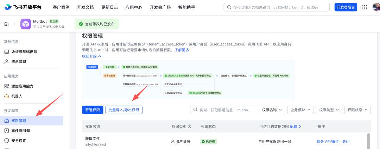Open 更新日志 in top navigation

pos(109,7)
